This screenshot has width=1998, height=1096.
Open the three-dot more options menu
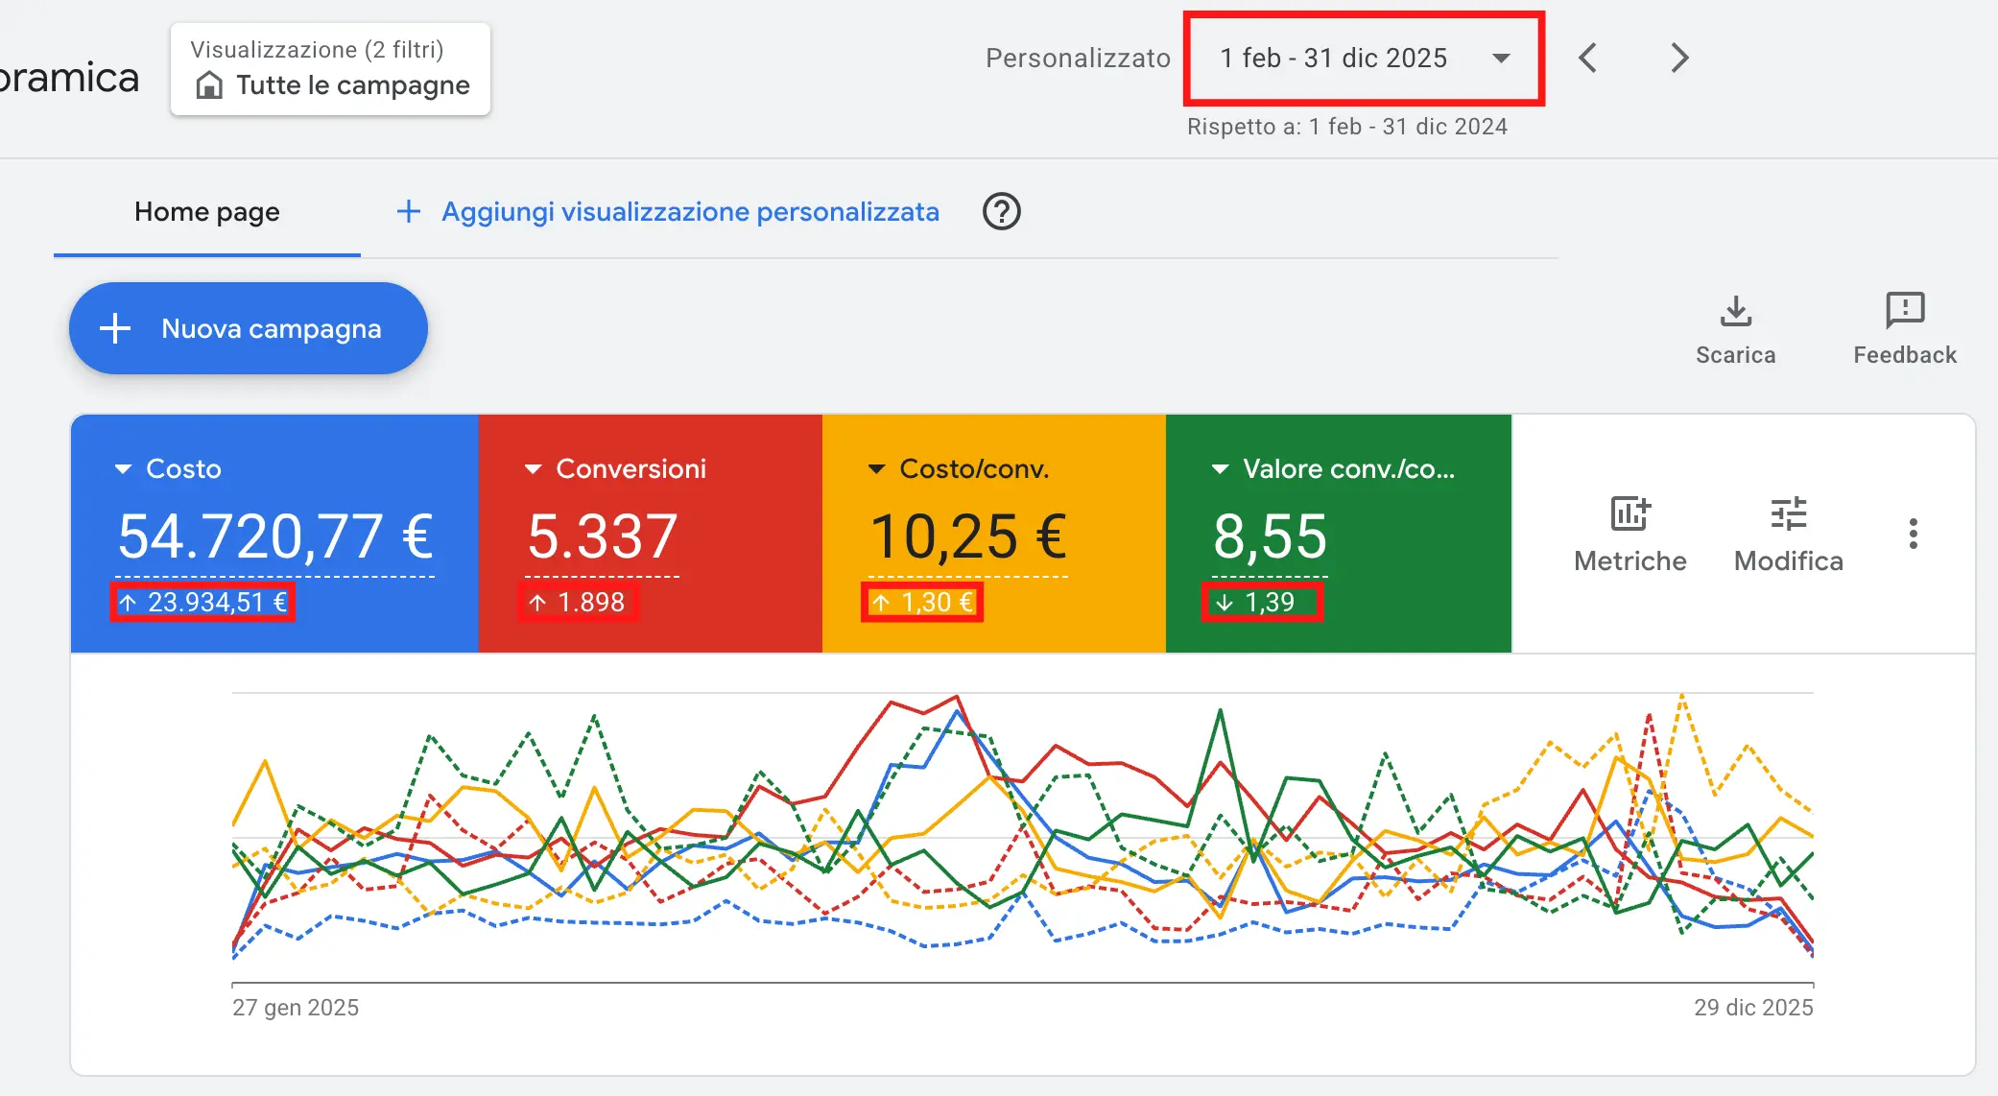[1913, 534]
